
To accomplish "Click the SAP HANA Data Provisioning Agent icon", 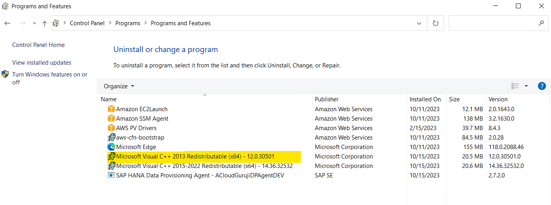I will tap(111, 175).
